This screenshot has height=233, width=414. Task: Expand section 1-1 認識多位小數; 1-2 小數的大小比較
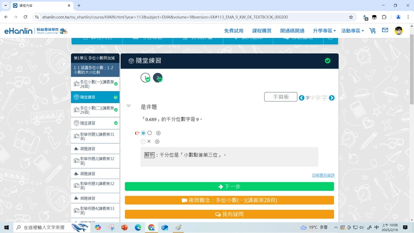(95, 70)
